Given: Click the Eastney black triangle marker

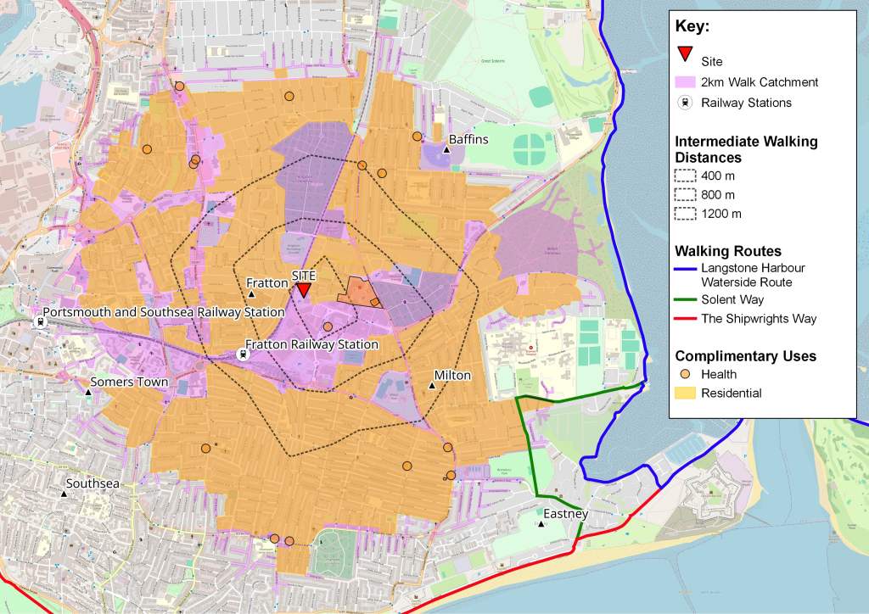Looking at the screenshot, I should point(541,524).
